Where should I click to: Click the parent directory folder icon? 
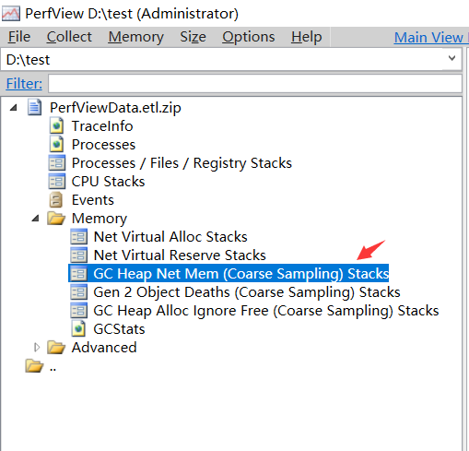[34, 365]
